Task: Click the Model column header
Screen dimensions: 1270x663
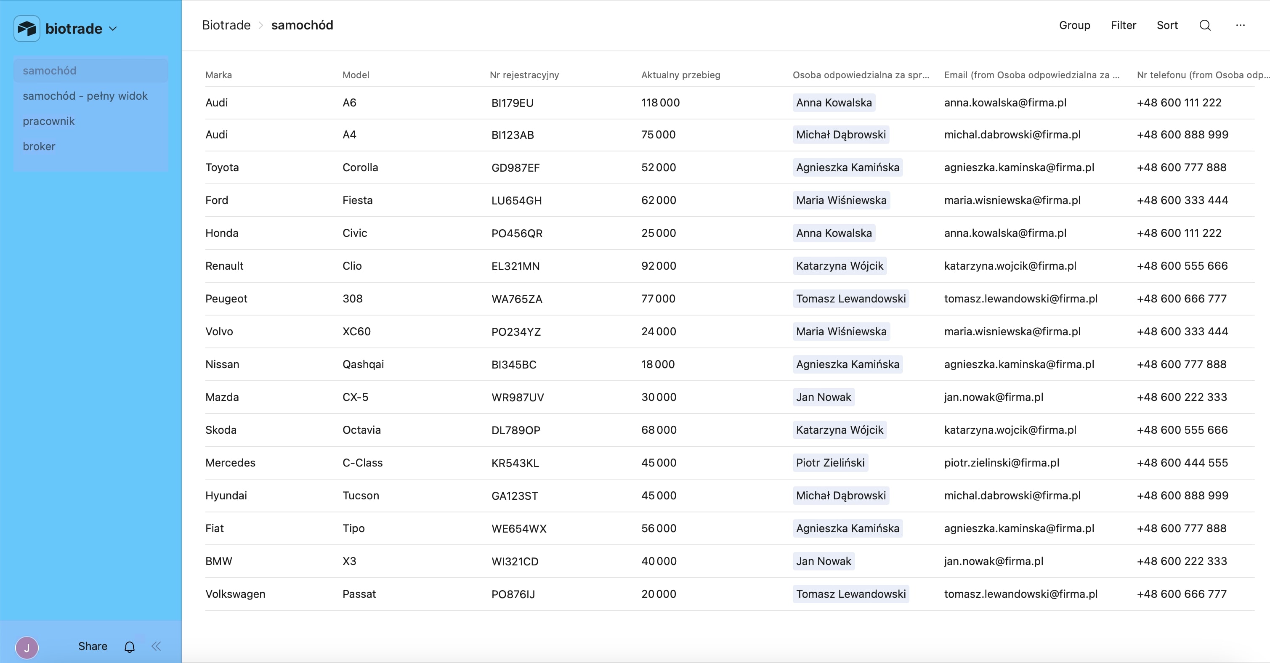Action: pyautogui.click(x=356, y=75)
